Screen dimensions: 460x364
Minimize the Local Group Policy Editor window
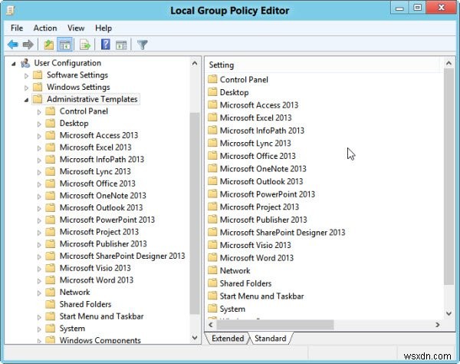[399, 8]
